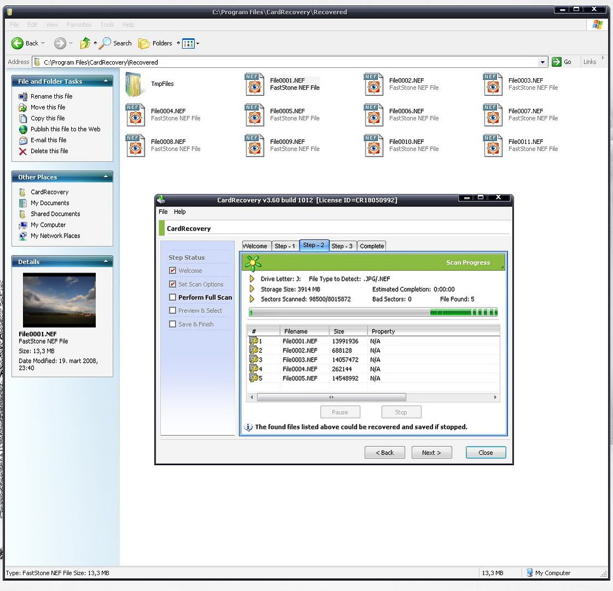The height and width of the screenshot is (591, 613).
Task: Open CardRecovery Help menu
Action: 180,211
